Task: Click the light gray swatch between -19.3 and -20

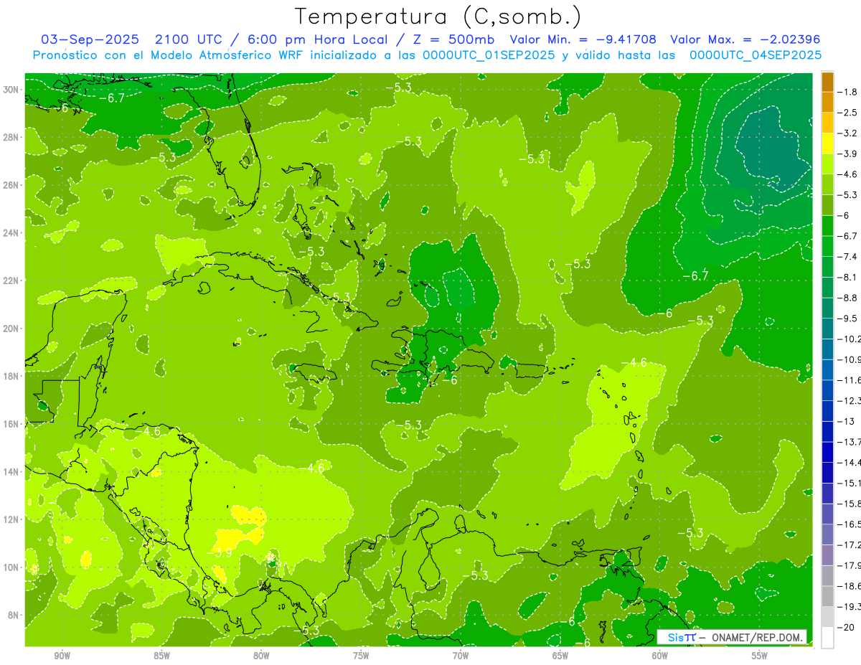Action: point(827,617)
